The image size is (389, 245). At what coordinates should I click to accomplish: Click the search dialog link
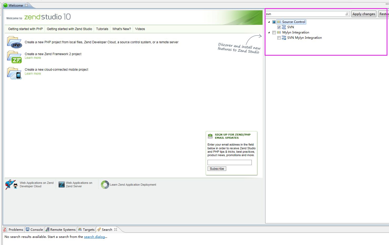94,237
